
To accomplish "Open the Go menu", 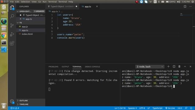I will click(x=40, y=2).
